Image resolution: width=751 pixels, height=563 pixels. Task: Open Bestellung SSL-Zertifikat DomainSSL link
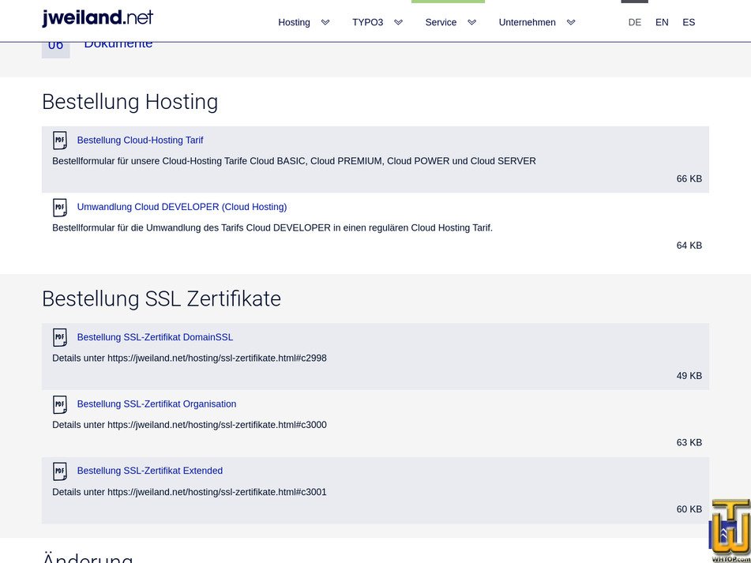tap(156, 337)
